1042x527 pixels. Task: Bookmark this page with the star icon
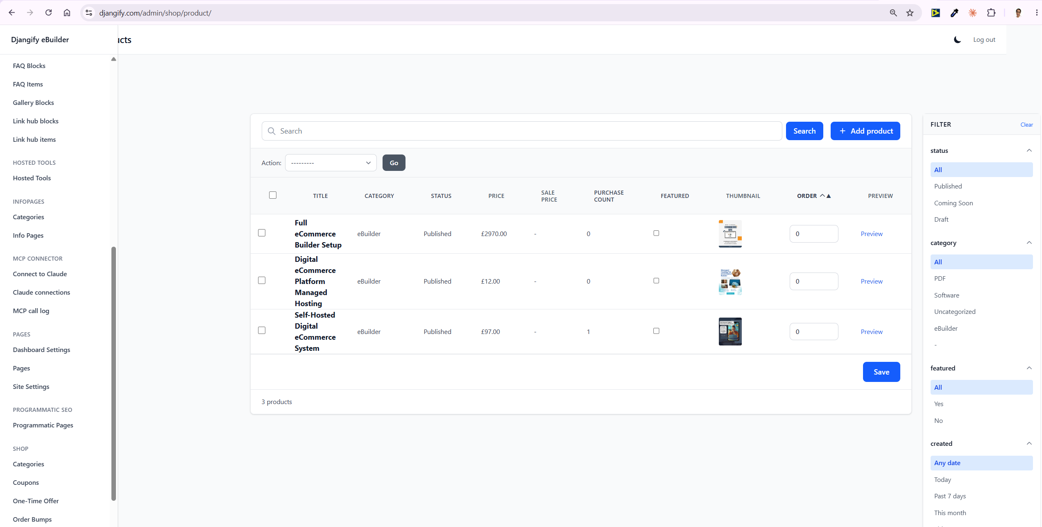pos(910,13)
